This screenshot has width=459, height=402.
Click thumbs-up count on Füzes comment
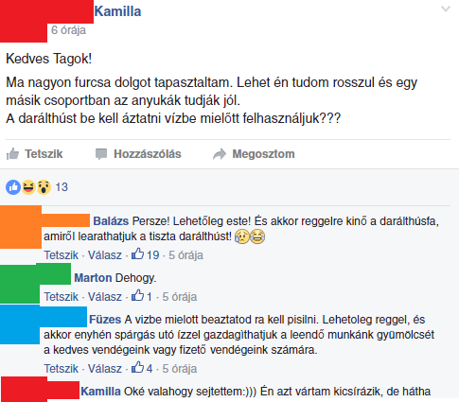pyautogui.click(x=142, y=368)
